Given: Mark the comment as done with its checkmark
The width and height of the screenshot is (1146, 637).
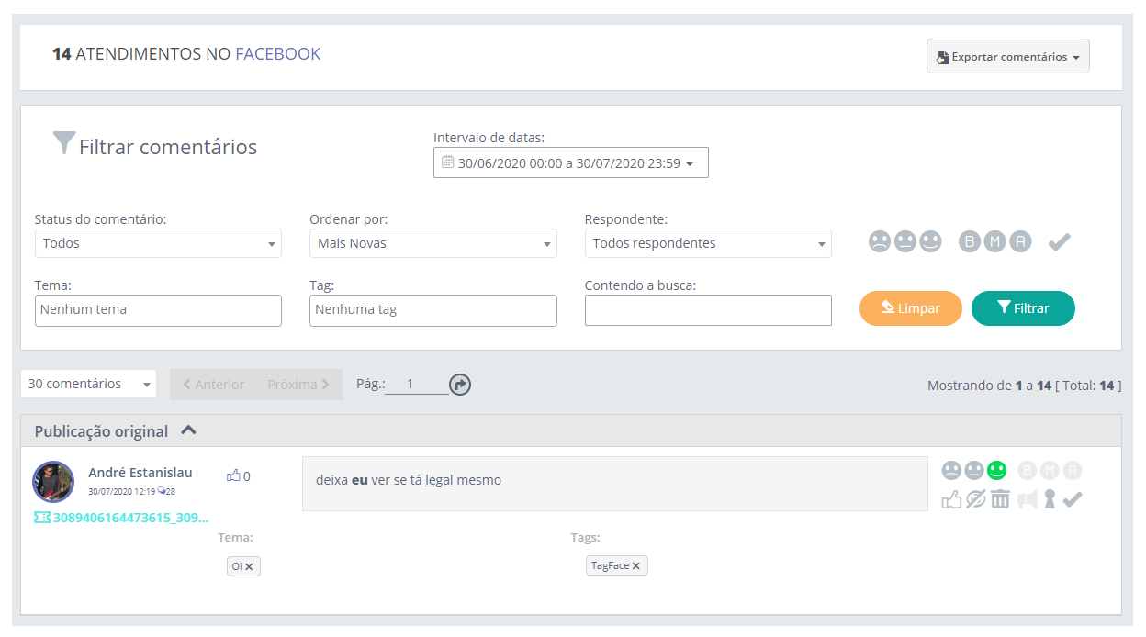Looking at the screenshot, I should point(1073,499).
